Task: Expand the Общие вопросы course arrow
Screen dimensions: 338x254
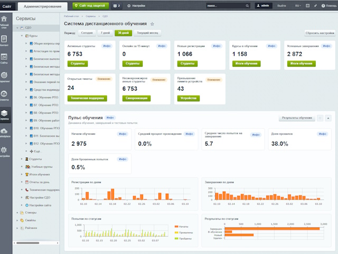Action: [x=26, y=43]
